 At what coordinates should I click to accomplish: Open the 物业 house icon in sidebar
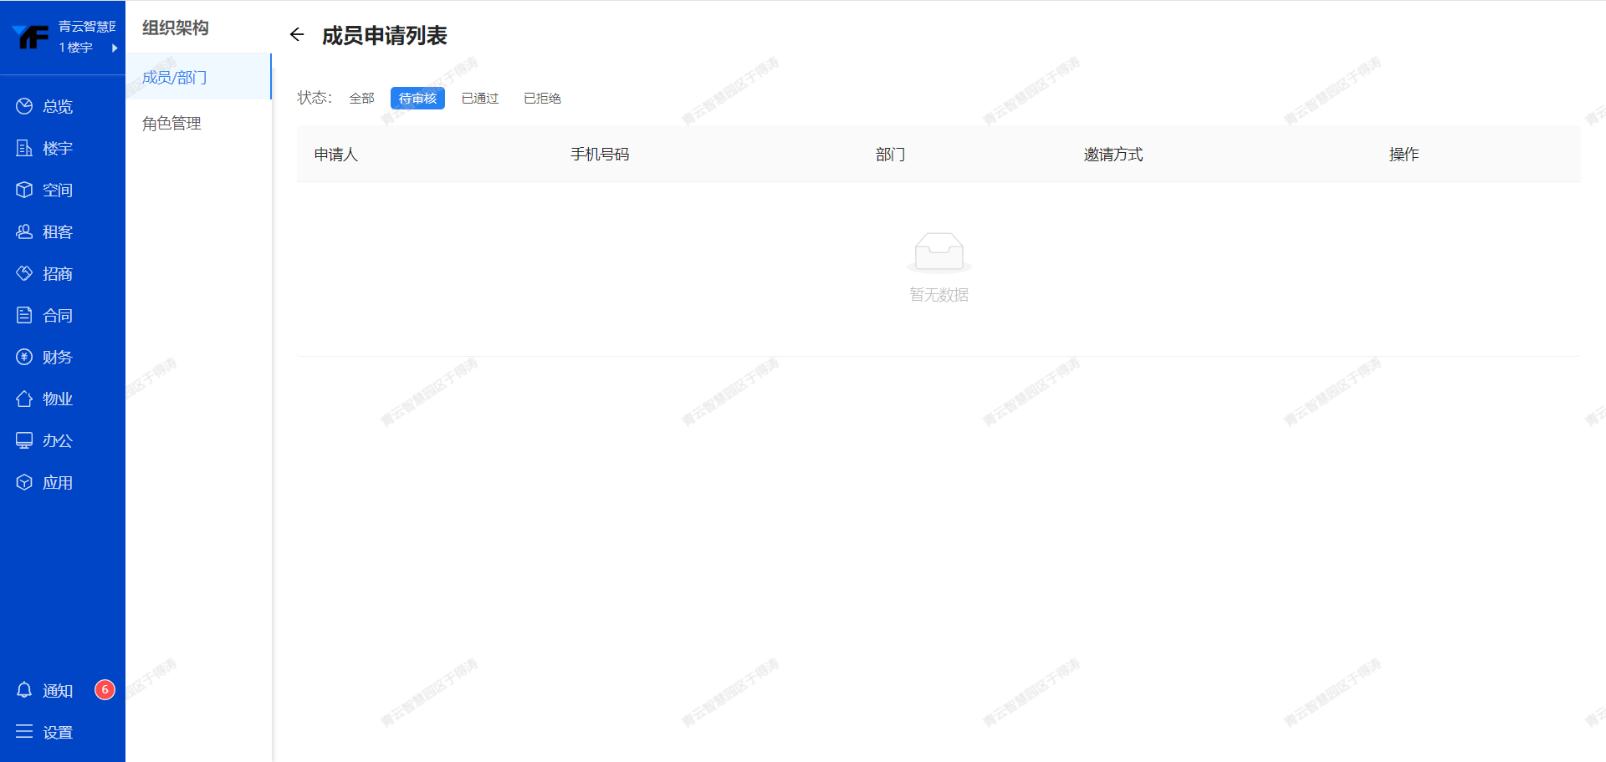coord(24,399)
